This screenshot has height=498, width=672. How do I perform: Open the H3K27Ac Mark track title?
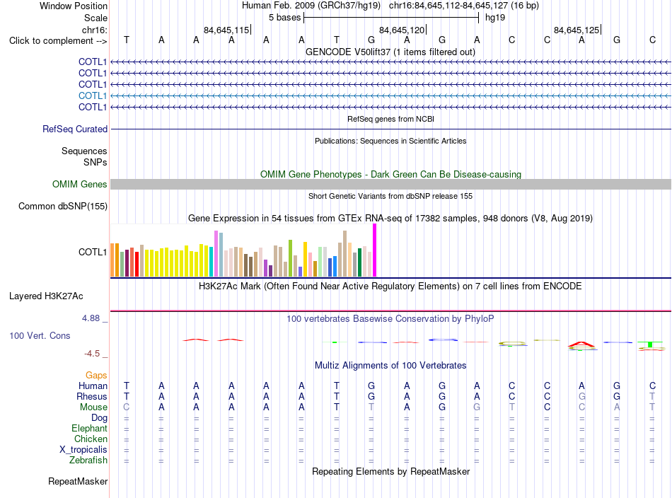point(390,286)
